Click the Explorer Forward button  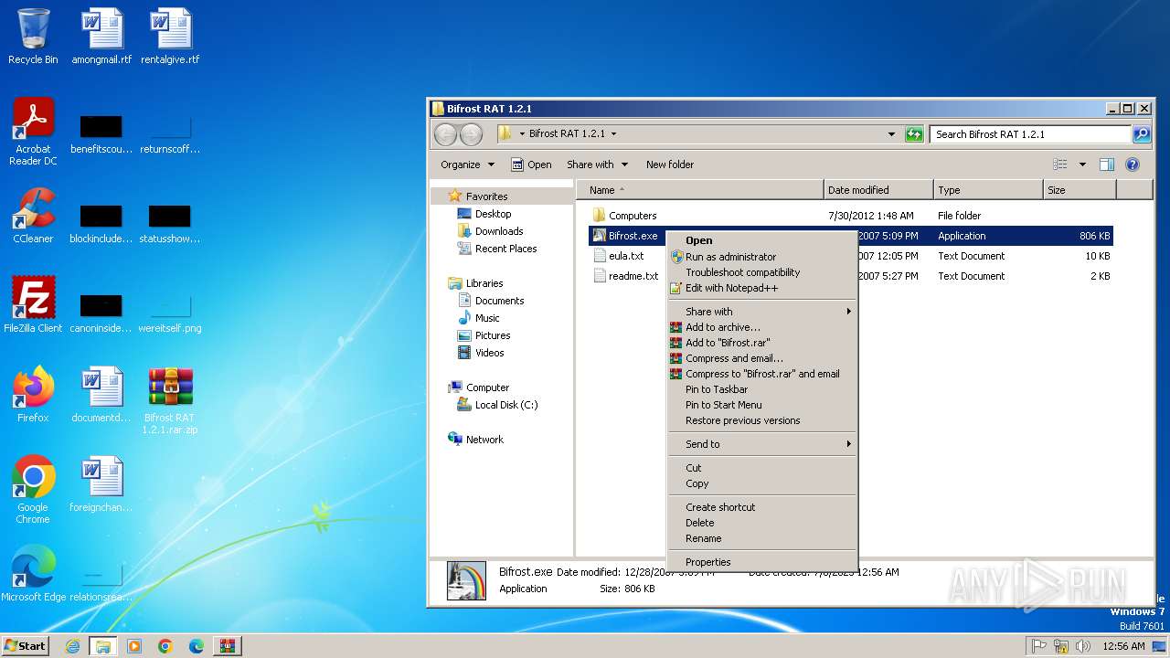point(471,134)
